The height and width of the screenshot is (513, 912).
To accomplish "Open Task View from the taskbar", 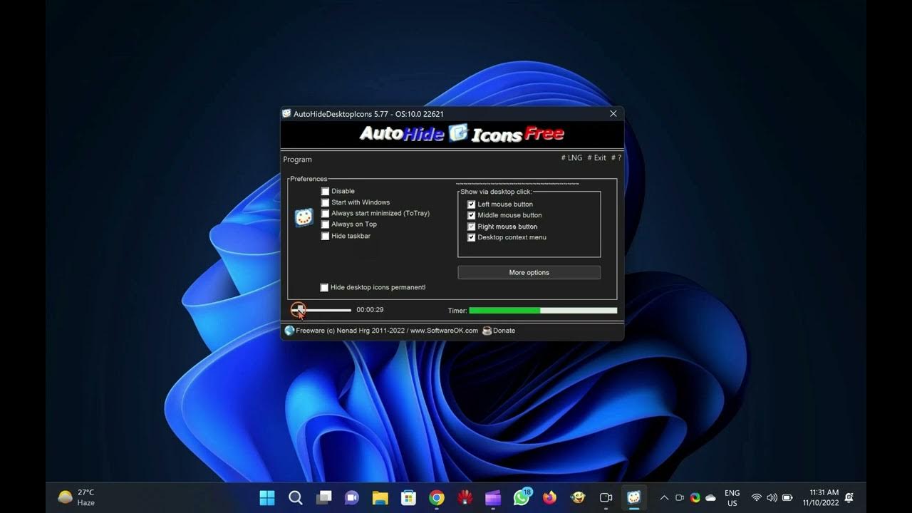I will pos(324,497).
